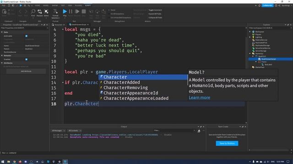Switch to the Baseplate editor tab

point(58,25)
